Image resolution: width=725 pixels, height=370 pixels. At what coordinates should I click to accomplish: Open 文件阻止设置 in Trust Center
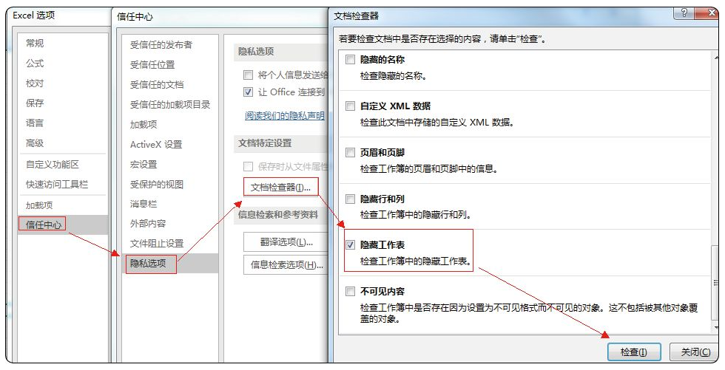[156, 243]
